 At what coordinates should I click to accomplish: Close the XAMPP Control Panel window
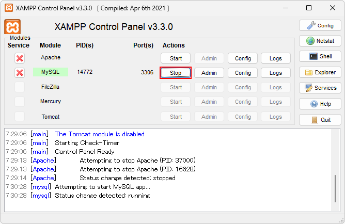coord(333,8)
